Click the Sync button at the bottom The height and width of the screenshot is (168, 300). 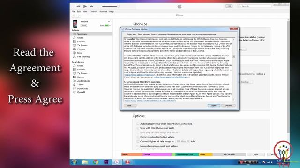coord(256,154)
